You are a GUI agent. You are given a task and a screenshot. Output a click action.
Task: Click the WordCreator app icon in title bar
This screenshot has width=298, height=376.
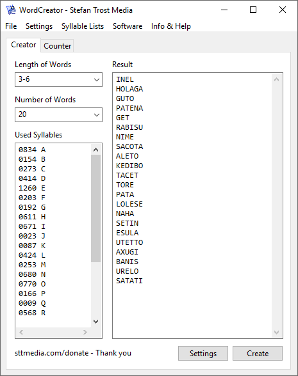pyautogui.click(x=10, y=10)
